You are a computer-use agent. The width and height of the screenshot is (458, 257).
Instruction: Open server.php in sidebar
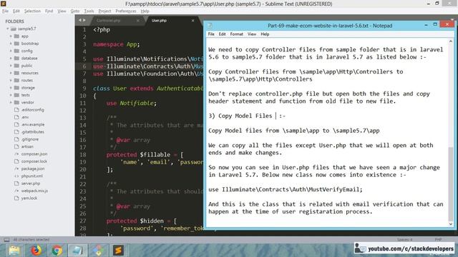pos(31,183)
